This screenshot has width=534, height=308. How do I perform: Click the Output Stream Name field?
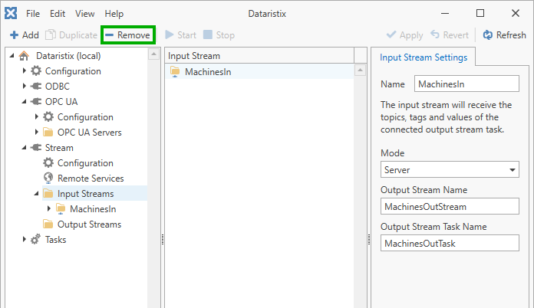450,206
